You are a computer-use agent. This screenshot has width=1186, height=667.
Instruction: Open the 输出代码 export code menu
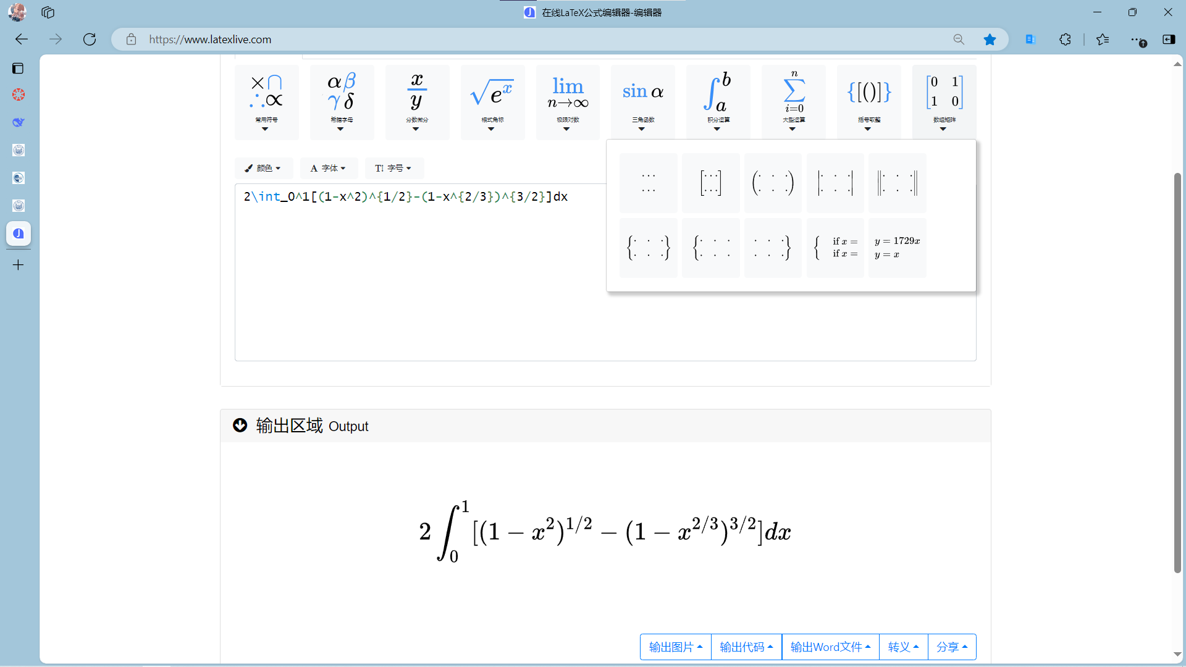pyautogui.click(x=746, y=647)
